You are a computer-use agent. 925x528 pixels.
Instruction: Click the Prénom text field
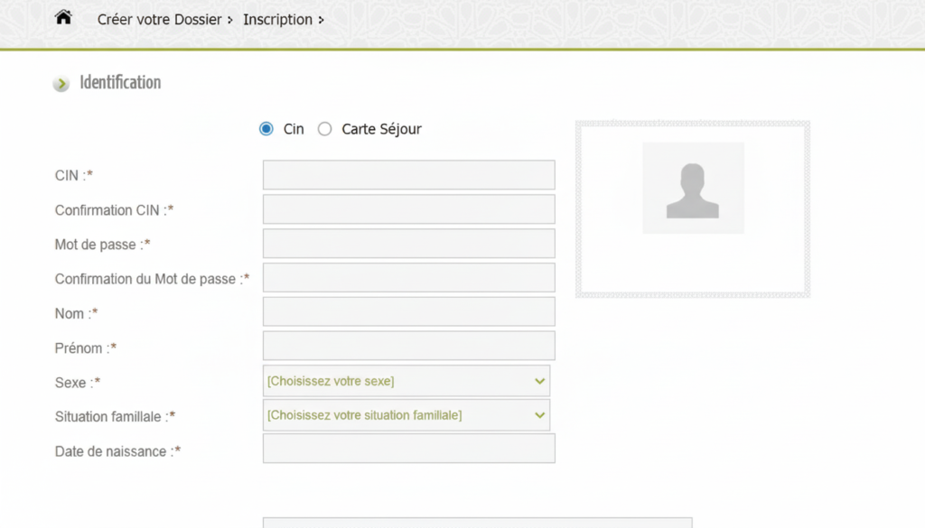point(408,347)
